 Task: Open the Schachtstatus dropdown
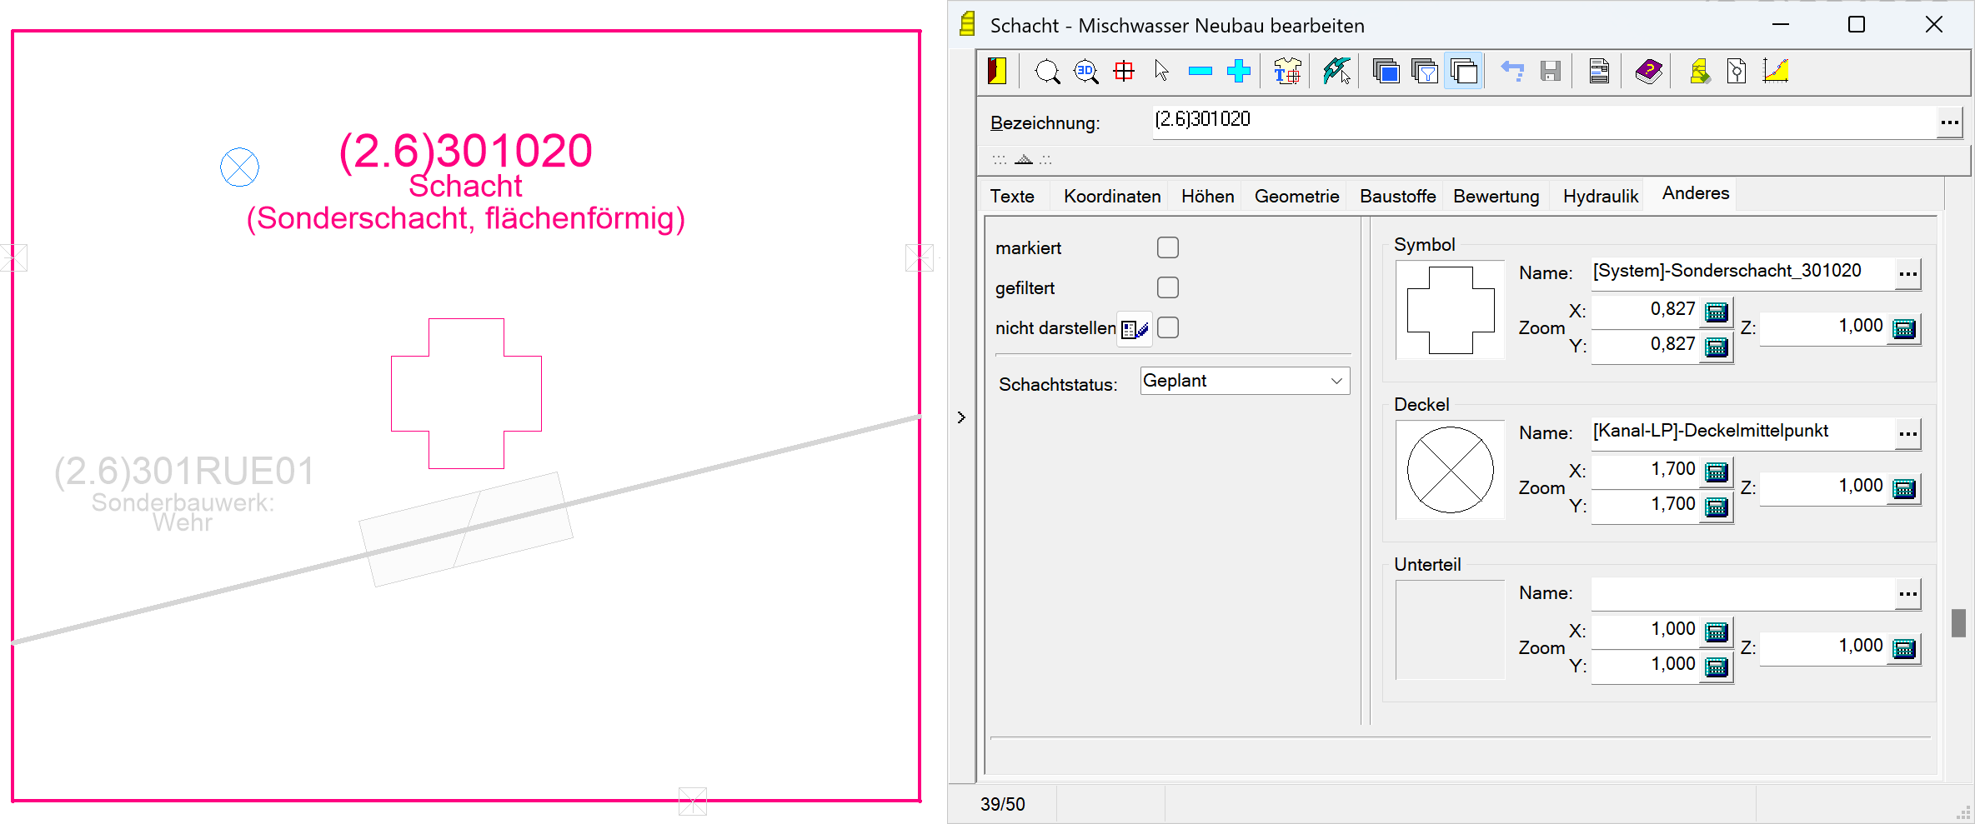pos(1245,381)
